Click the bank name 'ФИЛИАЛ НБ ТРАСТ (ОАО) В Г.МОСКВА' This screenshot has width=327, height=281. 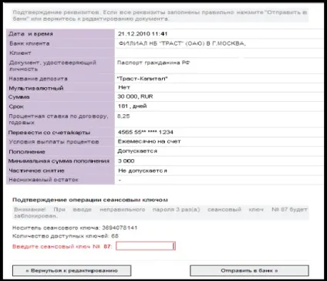pos(182,43)
